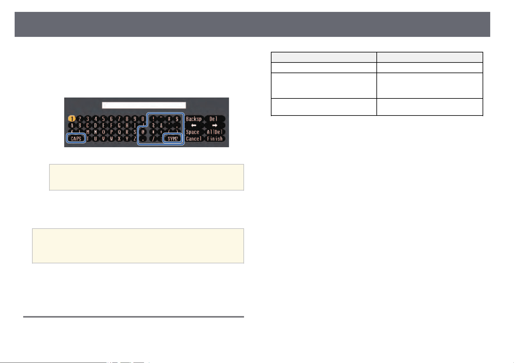Select the @ symbol key
Image resolution: width=514 pixels, height=363 pixels.
tap(143, 132)
